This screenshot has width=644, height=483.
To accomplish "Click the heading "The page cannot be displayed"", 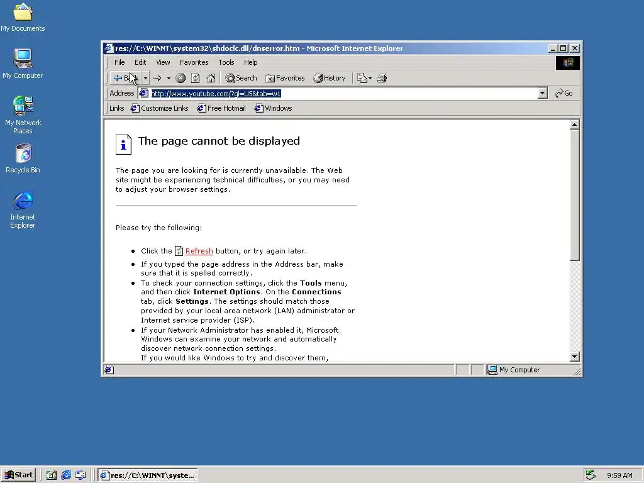I will (x=219, y=141).
